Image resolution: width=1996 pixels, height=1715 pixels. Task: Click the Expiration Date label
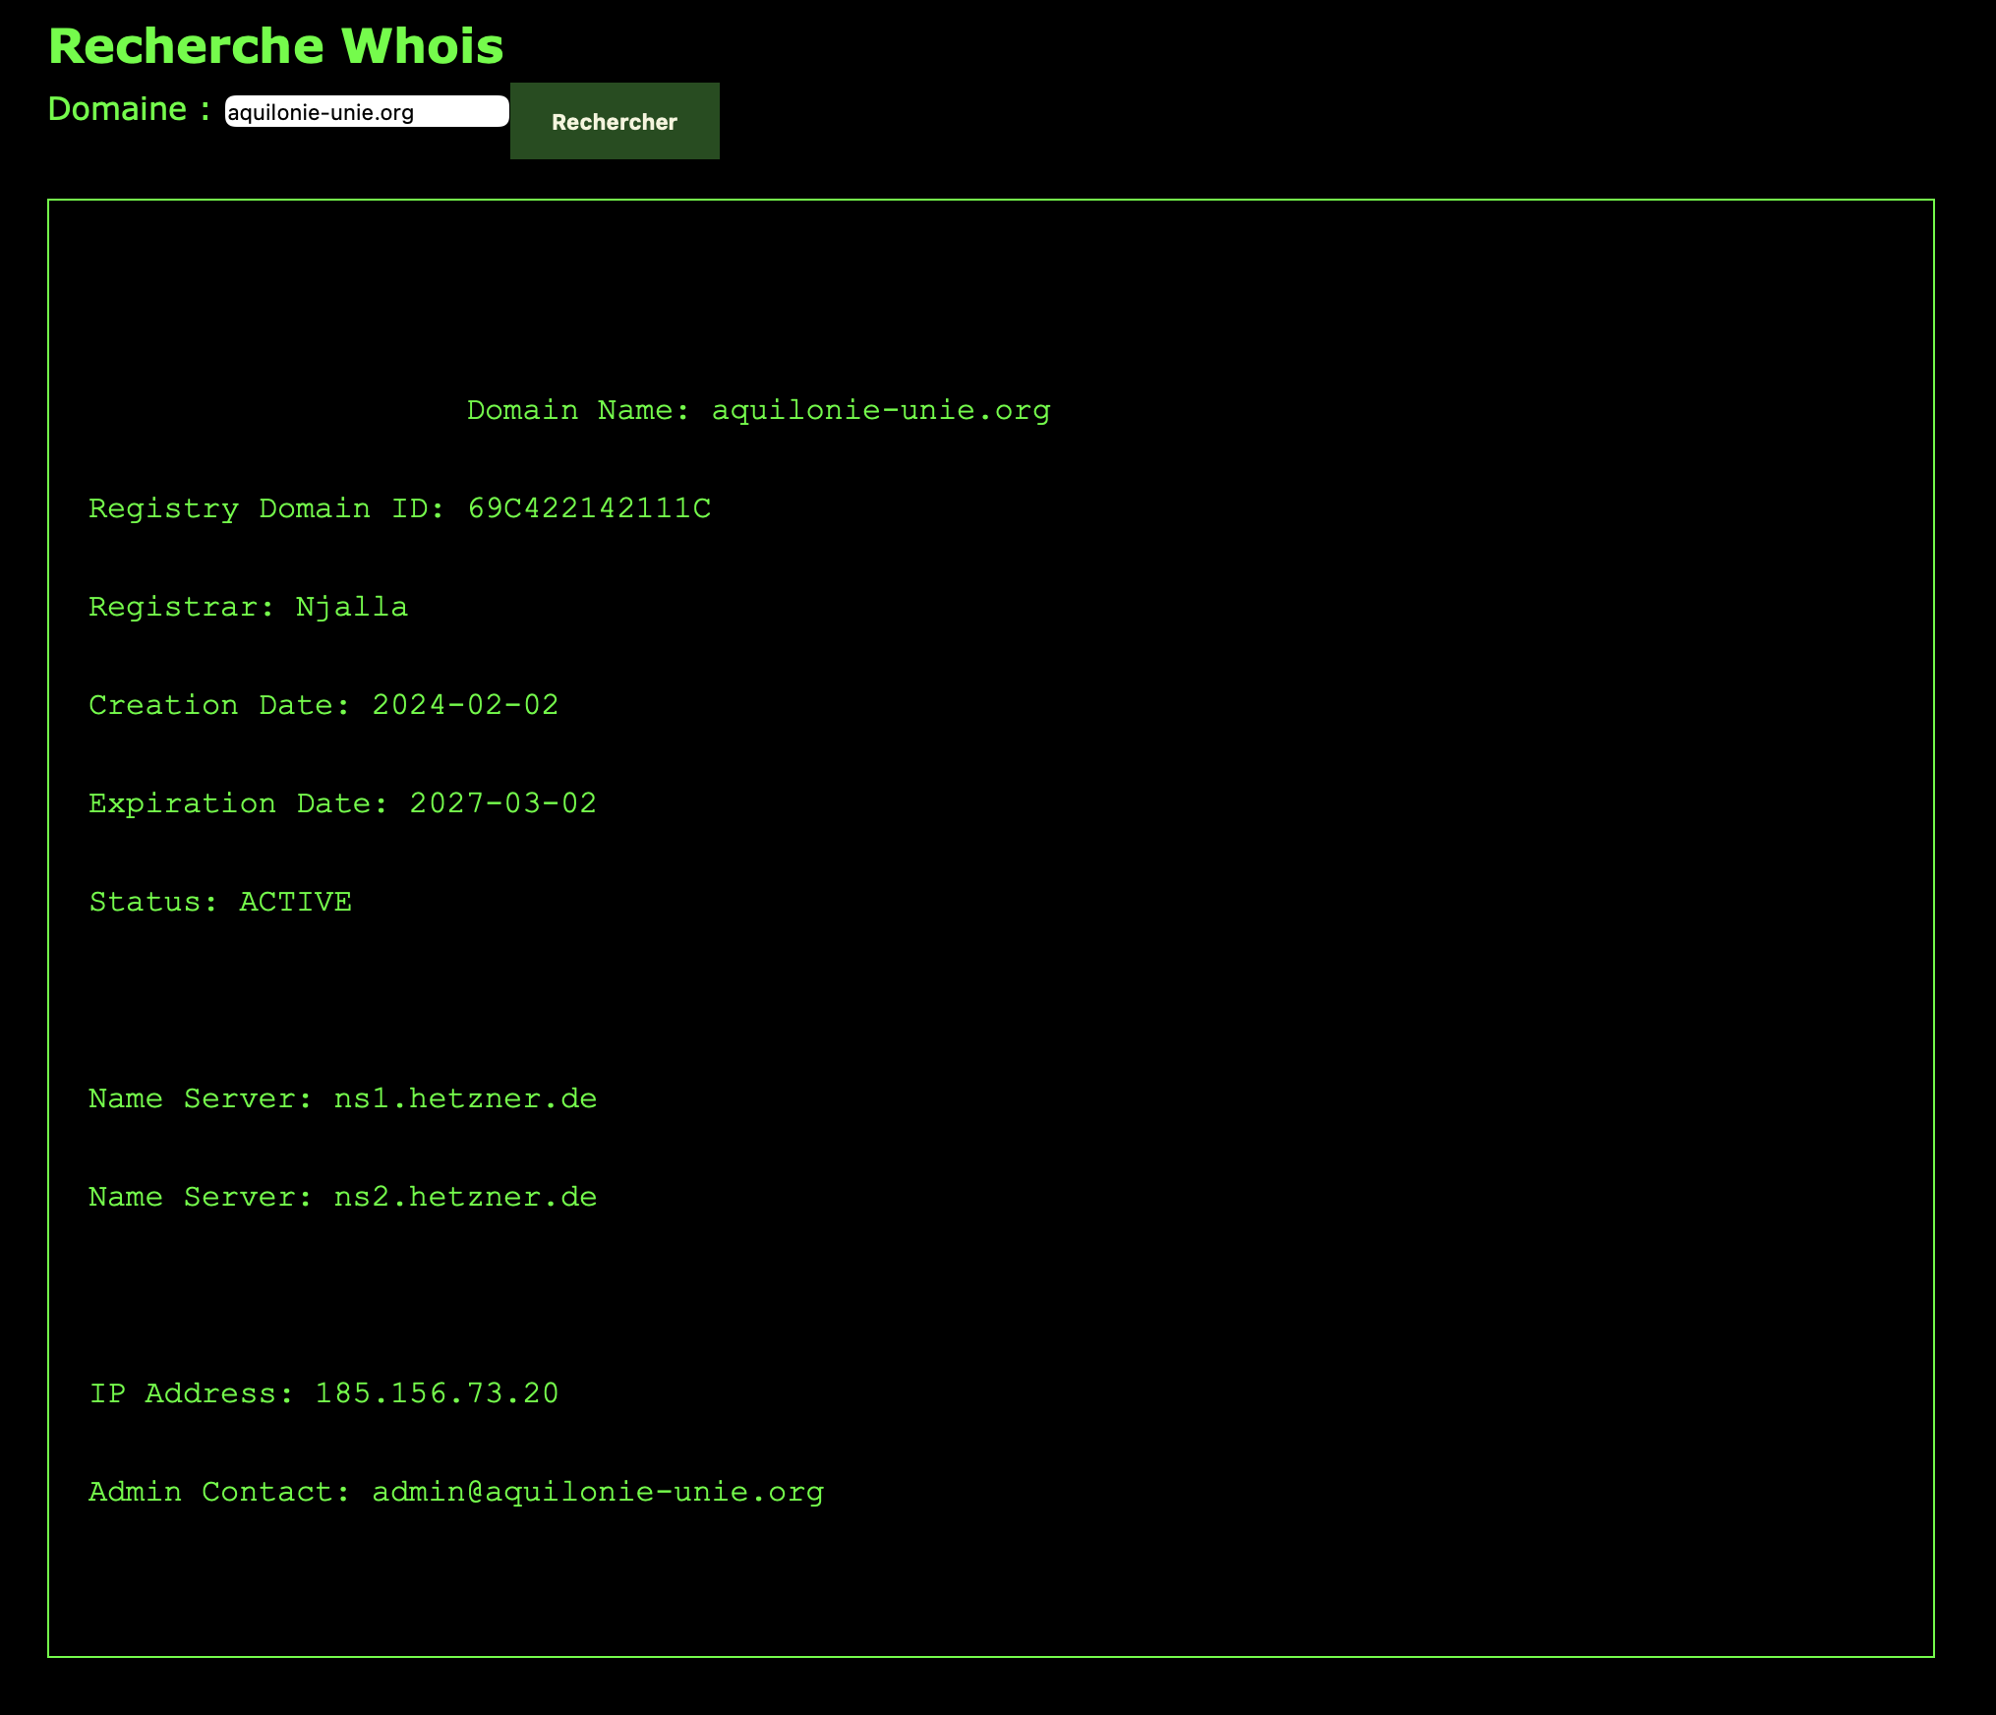point(237,803)
